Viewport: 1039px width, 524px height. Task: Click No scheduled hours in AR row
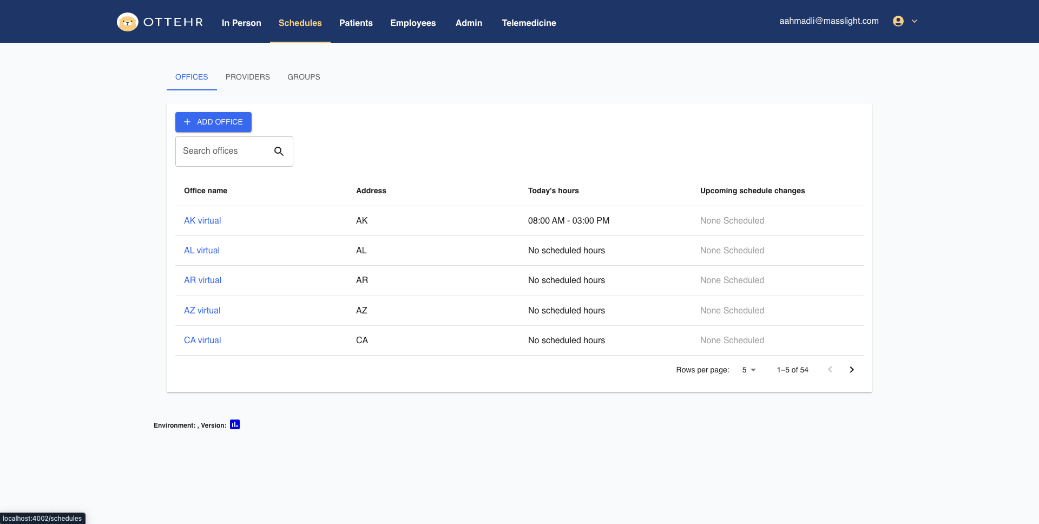[x=567, y=280]
